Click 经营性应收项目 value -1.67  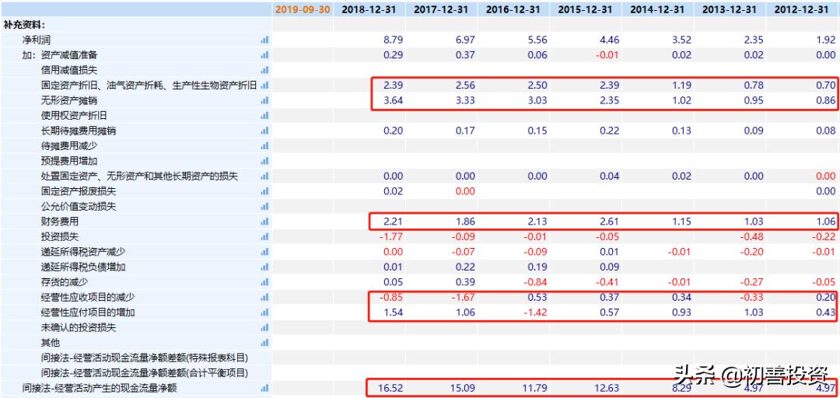click(464, 297)
